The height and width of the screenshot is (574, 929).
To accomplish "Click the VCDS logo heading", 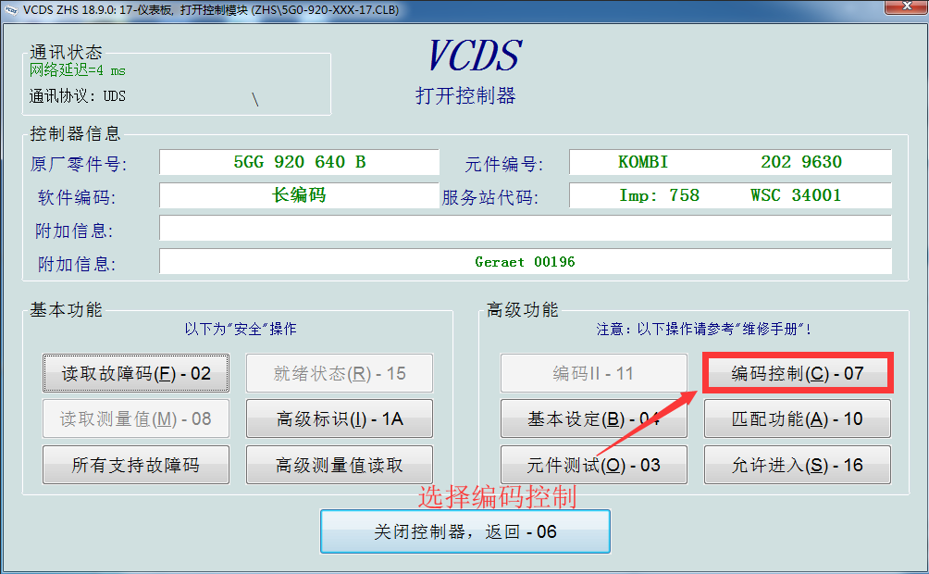I will click(x=475, y=56).
